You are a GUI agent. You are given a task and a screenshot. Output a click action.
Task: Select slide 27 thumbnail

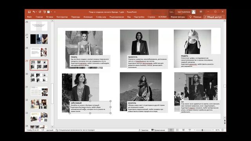tap(39, 39)
